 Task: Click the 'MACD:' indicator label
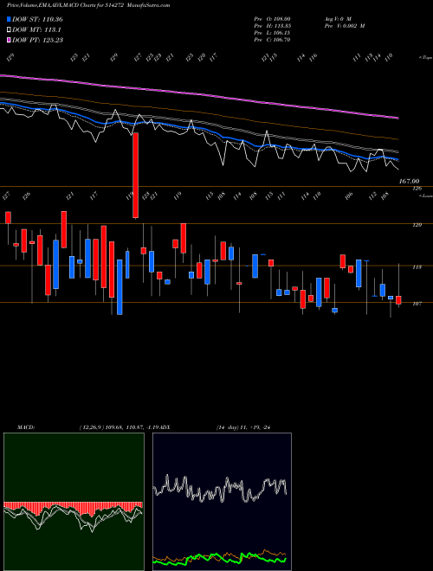(x=26, y=427)
